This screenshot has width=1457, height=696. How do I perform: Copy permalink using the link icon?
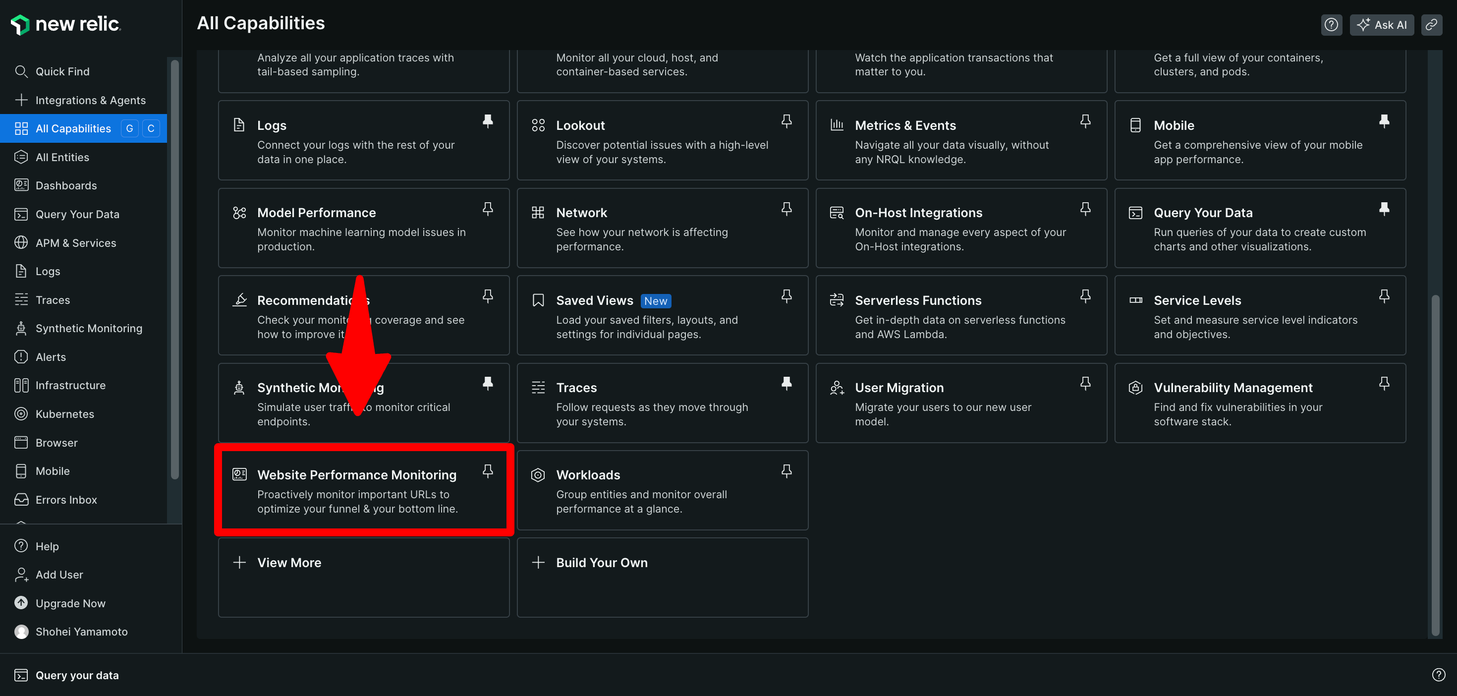1431,25
